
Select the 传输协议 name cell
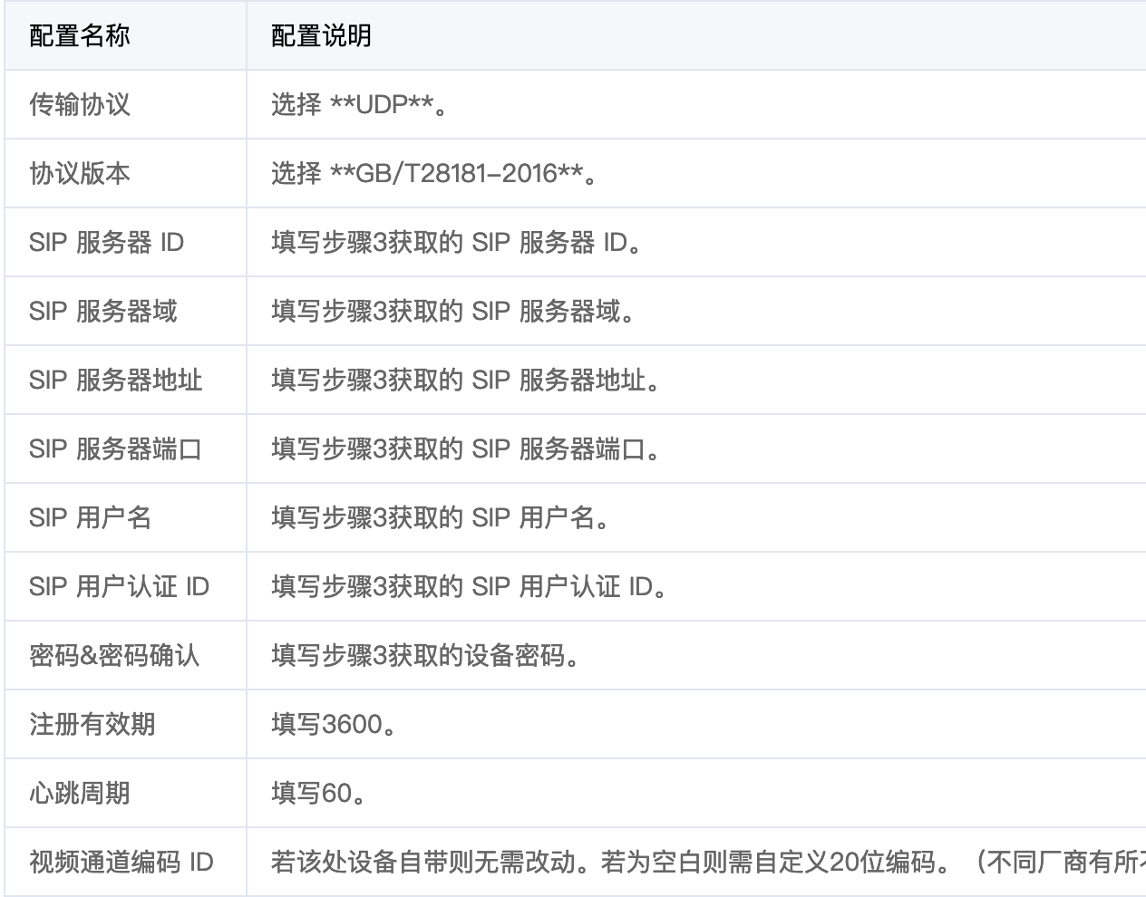tap(80, 105)
